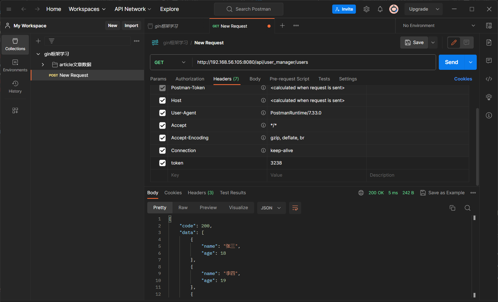Open the environment quick look icon
498x302 pixels.
click(x=489, y=26)
